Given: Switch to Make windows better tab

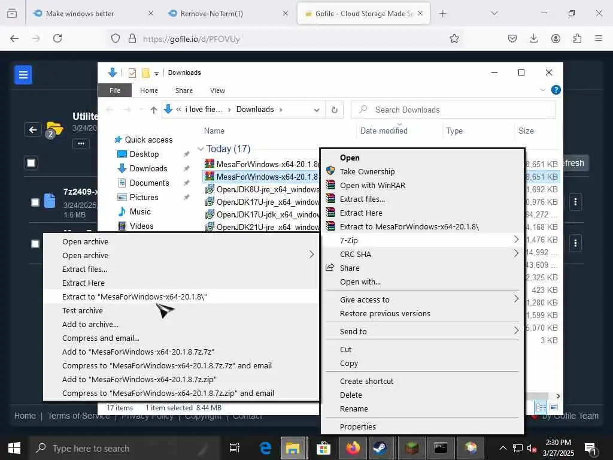Looking at the screenshot, I should (80, 13).
